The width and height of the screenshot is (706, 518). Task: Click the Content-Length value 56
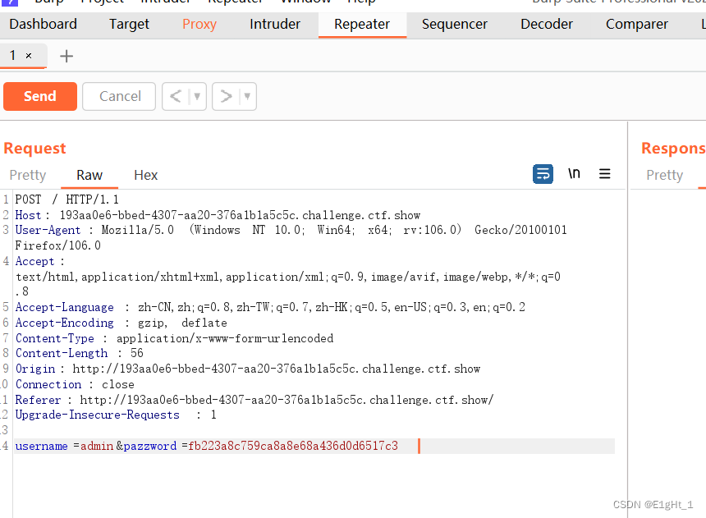tap(137, 353)
